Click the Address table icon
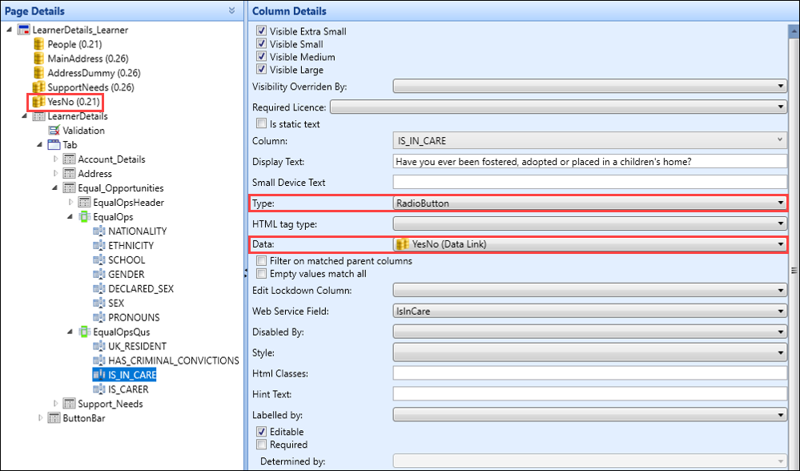800x471 pixels. click(69, 174)
